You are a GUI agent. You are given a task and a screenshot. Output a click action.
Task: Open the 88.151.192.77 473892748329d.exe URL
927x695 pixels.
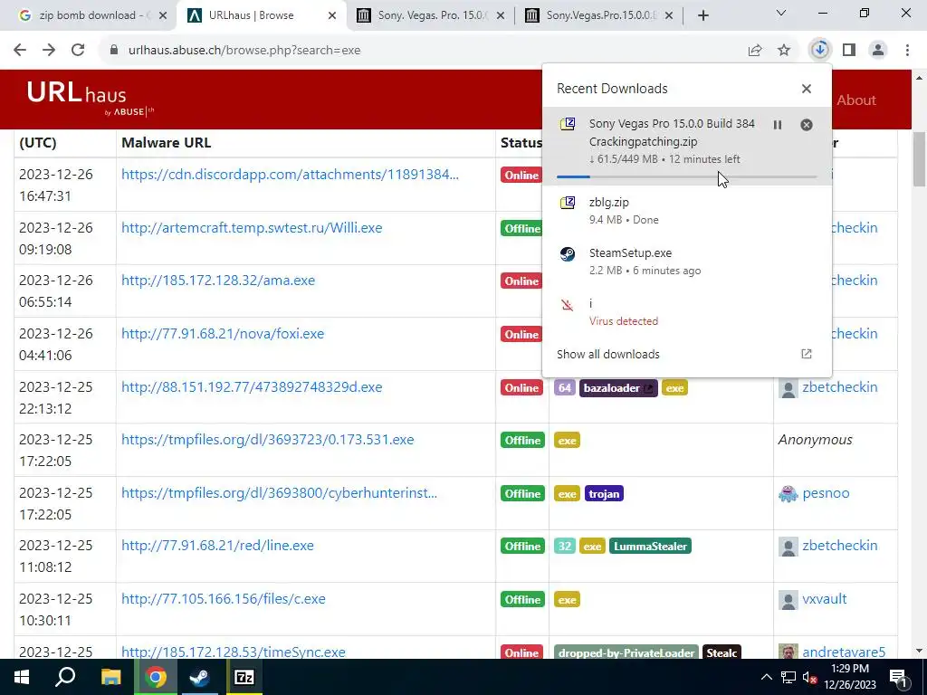[252, 387]
